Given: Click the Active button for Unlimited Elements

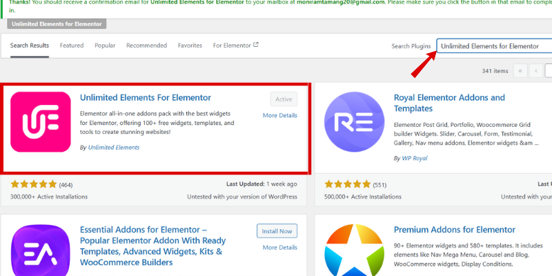Looking at the screenshot, I should click(x=284, y=99).
